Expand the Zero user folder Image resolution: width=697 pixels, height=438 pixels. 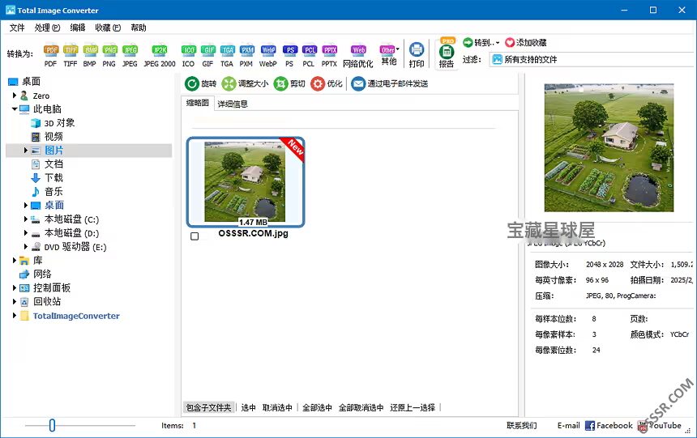(15, 96)
